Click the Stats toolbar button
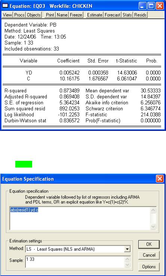The width and height of the screenshot is (166, 276). pyautogui.click(x=127, y=15)
